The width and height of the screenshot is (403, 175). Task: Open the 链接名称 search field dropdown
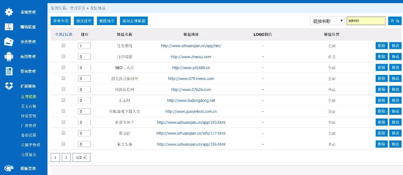coord(327,21)
